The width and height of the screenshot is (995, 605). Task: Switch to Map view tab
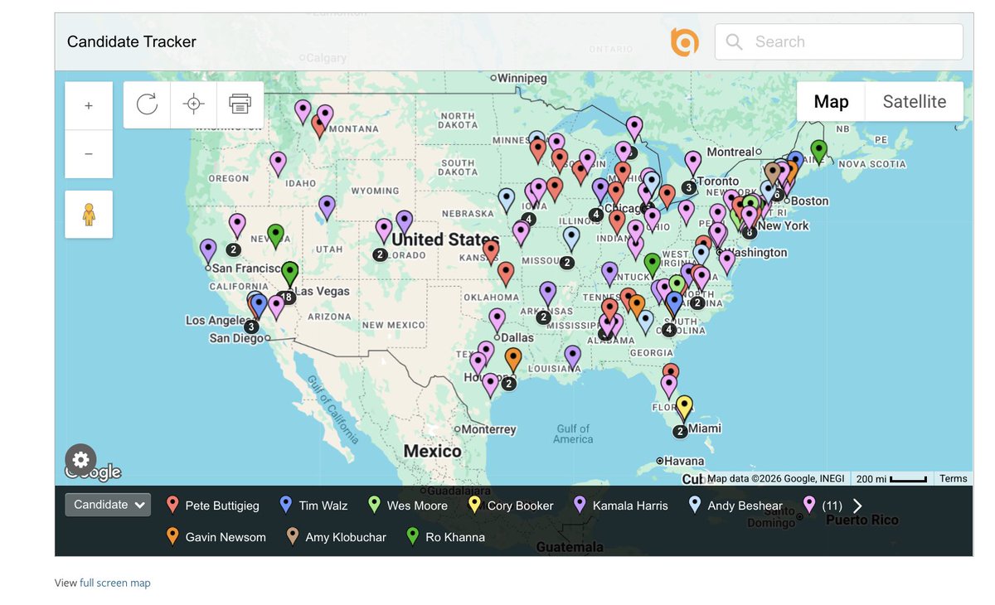tap(831, 102)
